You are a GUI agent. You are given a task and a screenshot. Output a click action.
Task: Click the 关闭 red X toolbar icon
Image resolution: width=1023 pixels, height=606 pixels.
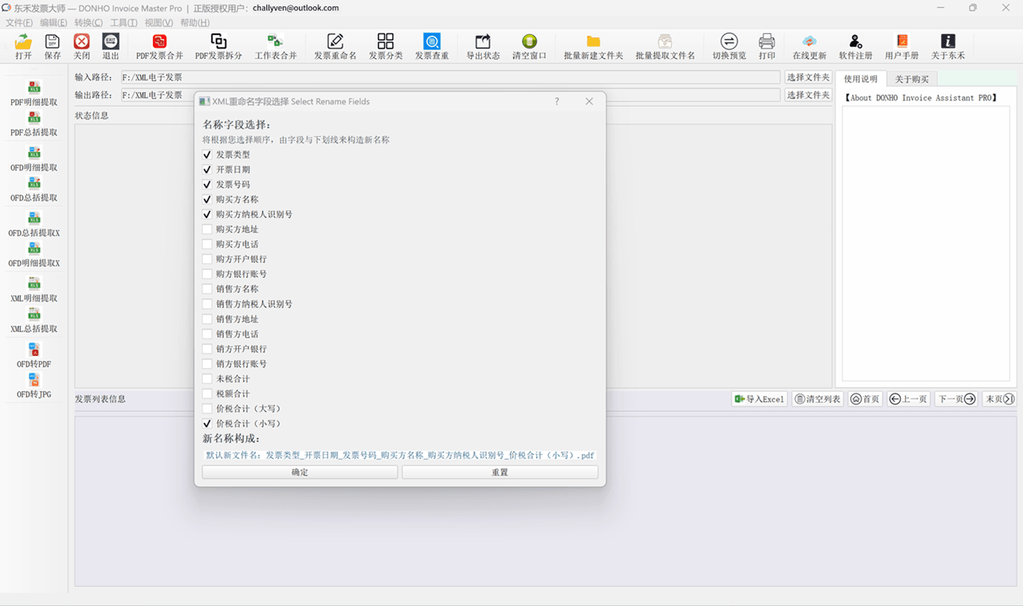pyautogui.click(x=81, y=47)
